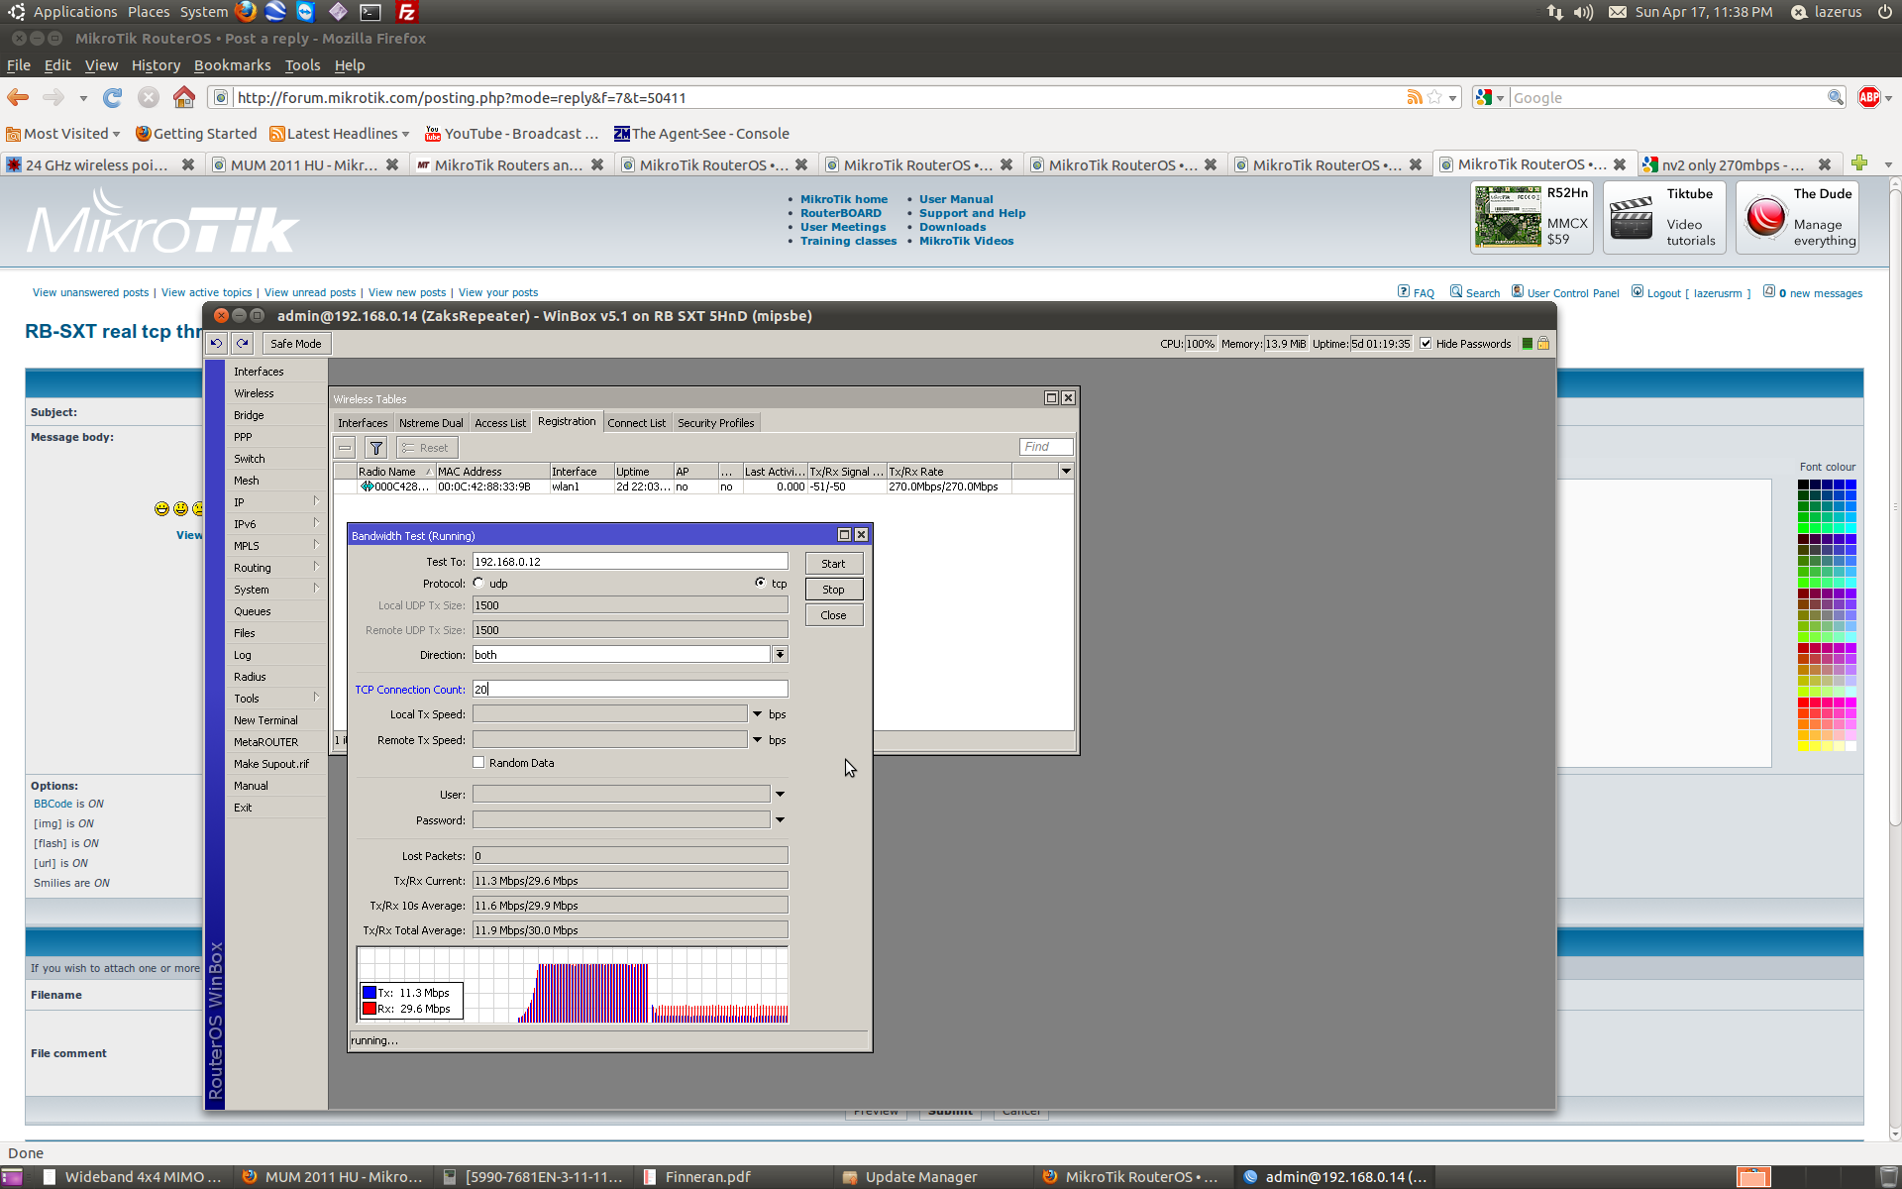Toggle the Hide Passwords checkbox
The image size is (1902, 1189).
click(x=1426, y=344)
